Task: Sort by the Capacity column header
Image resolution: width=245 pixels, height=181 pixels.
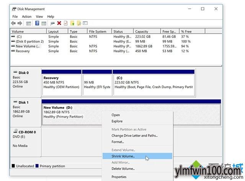Action: [147, 31]
